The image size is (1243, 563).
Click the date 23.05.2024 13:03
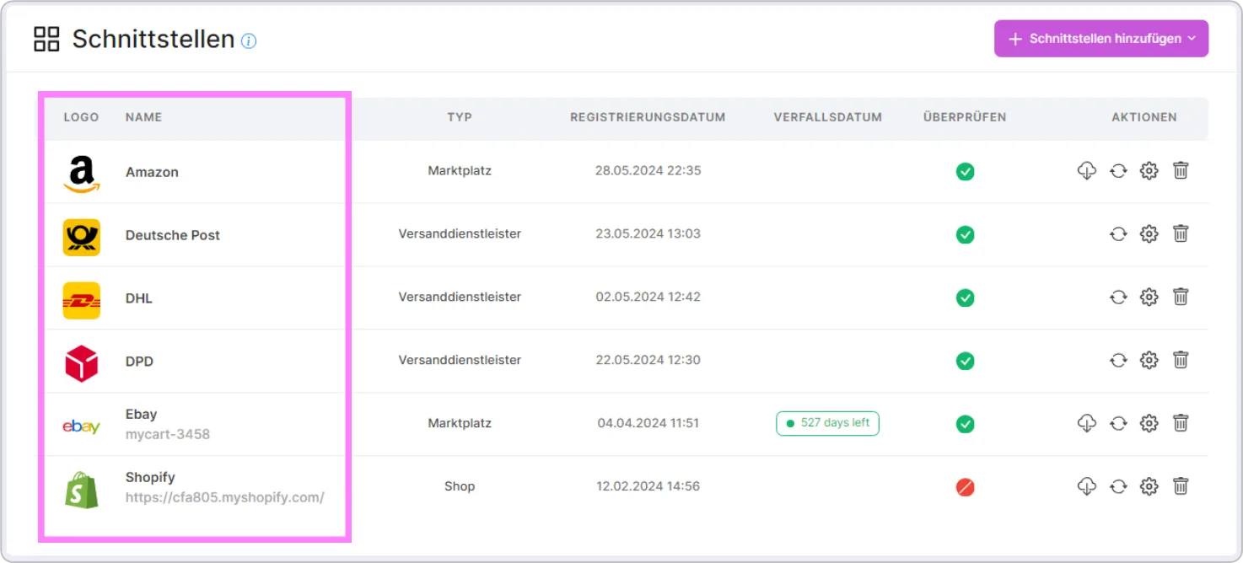click(x=648, y=233)
